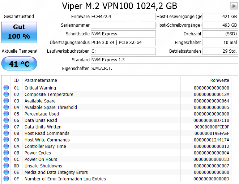
Task: Click status orb for Composite Temperature row
Action: 6,94
